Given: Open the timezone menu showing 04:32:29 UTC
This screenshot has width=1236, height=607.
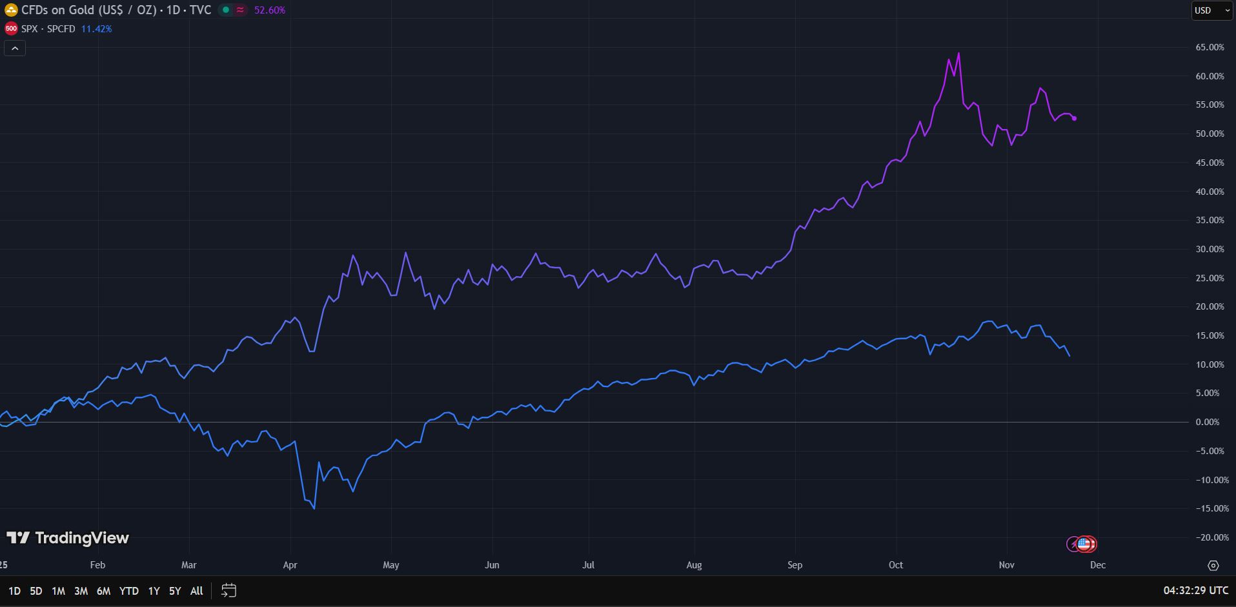Looking at the screenshot, I should click(x=1196, y=590).
